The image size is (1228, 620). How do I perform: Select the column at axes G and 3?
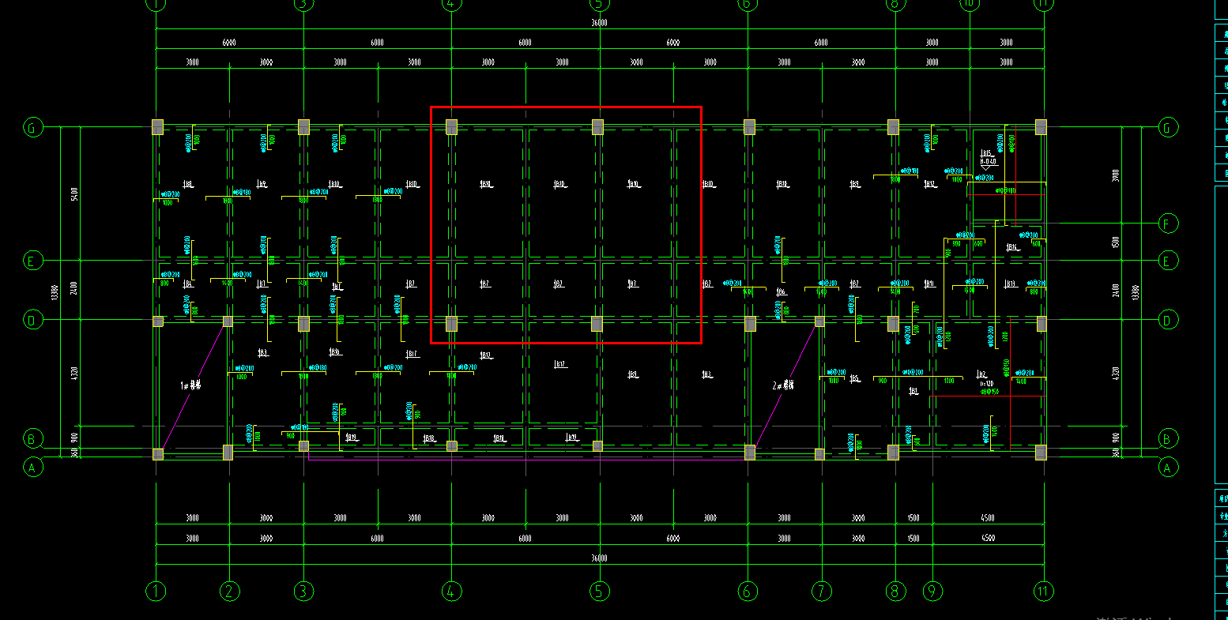point(303,127)
